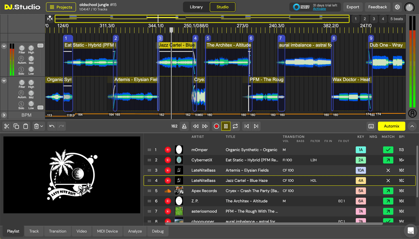Open keyboard shortcuts via the keyboard icon
419x239 pixels.
[371, 126]
